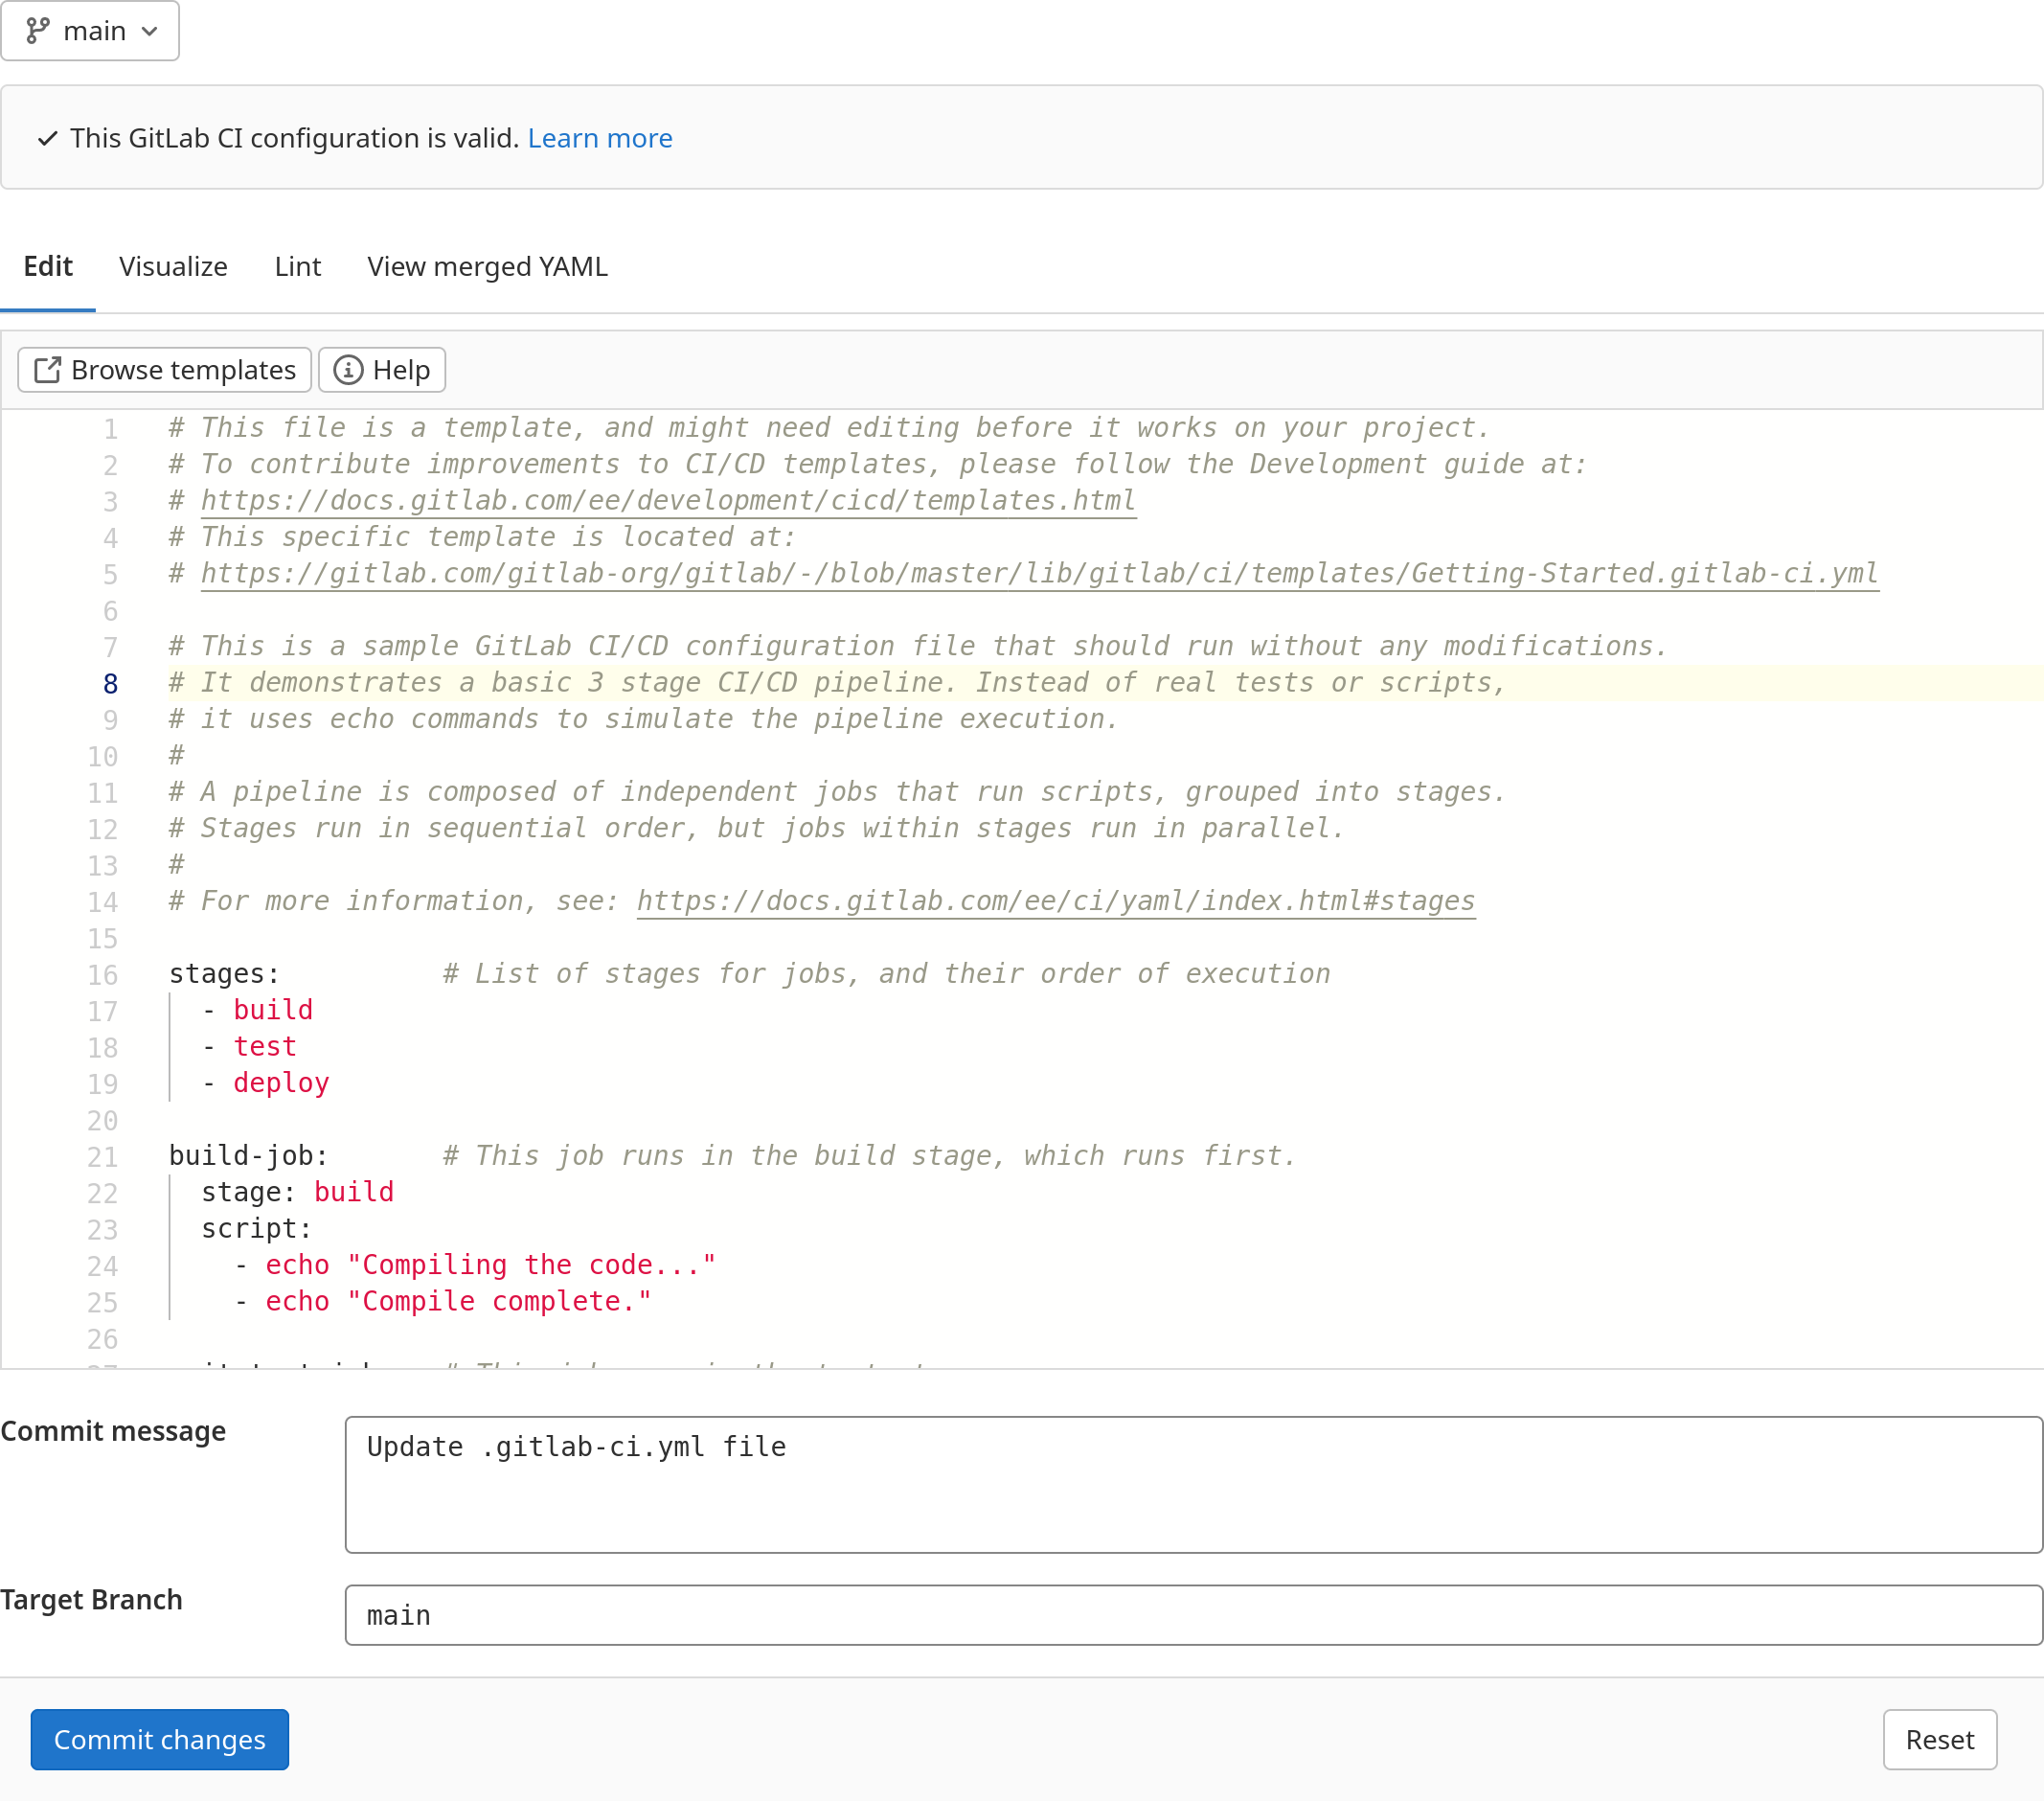Click the external link Browse templates icon
This screenshot has height=1801, width=2044.
(x=49, y=371)
